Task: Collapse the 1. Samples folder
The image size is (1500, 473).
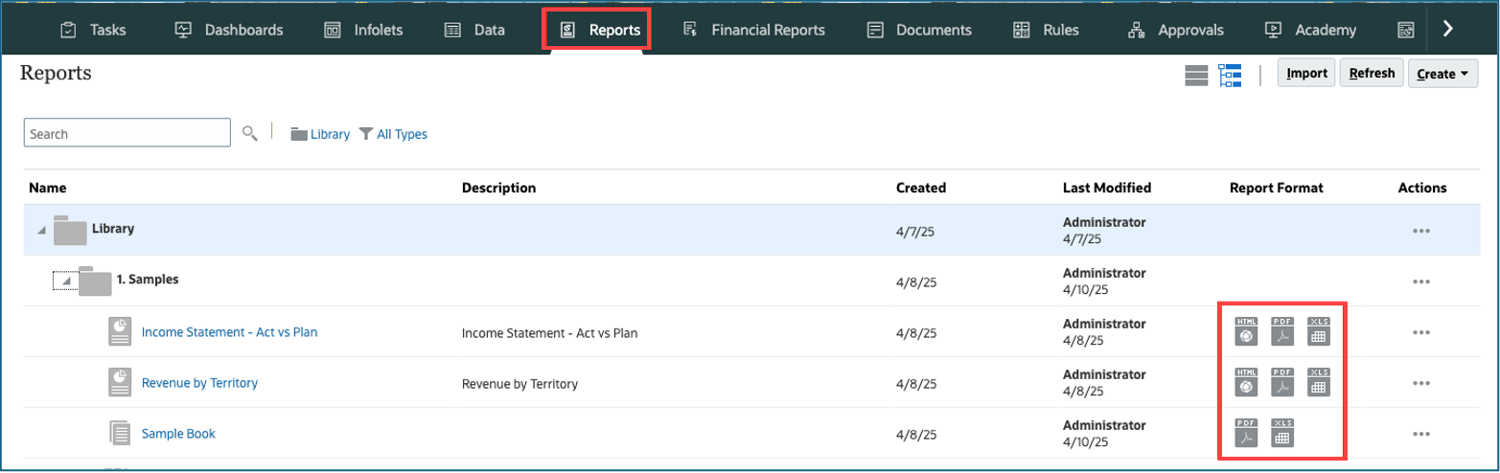Action: pyautogui.click(x=64, y=281)
